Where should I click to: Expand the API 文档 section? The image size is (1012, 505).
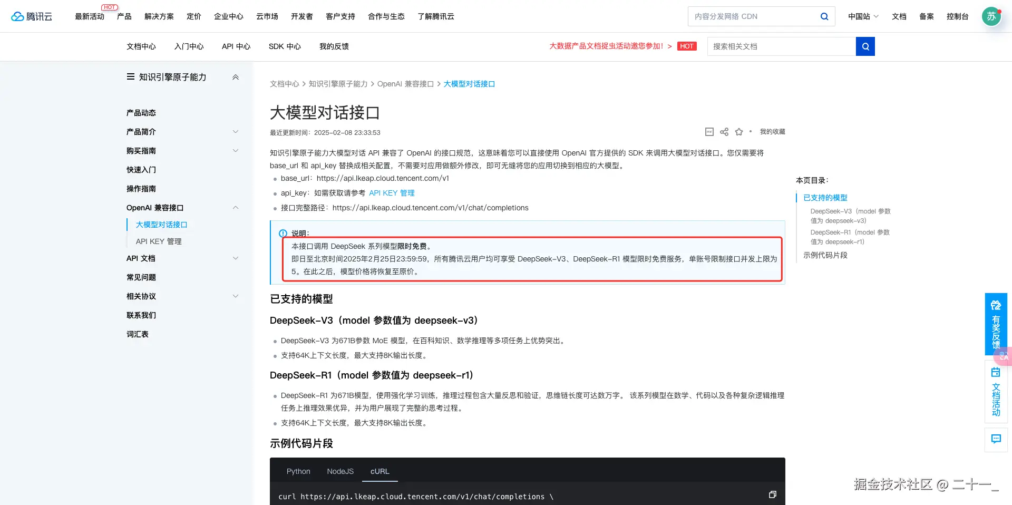point(236,258)
